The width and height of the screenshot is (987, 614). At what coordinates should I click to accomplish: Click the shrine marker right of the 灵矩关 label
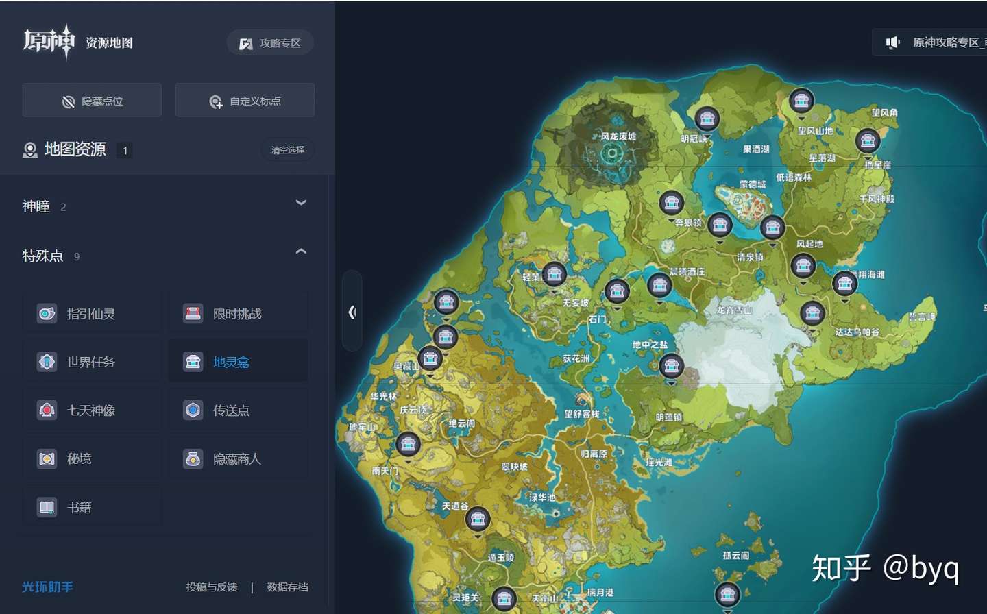504,600
